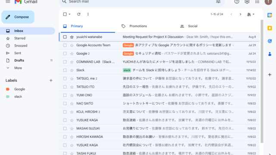Open the ショートカットキーについて email
The width and height of the screenshot is (276, 155).
(x=159, y=103)
